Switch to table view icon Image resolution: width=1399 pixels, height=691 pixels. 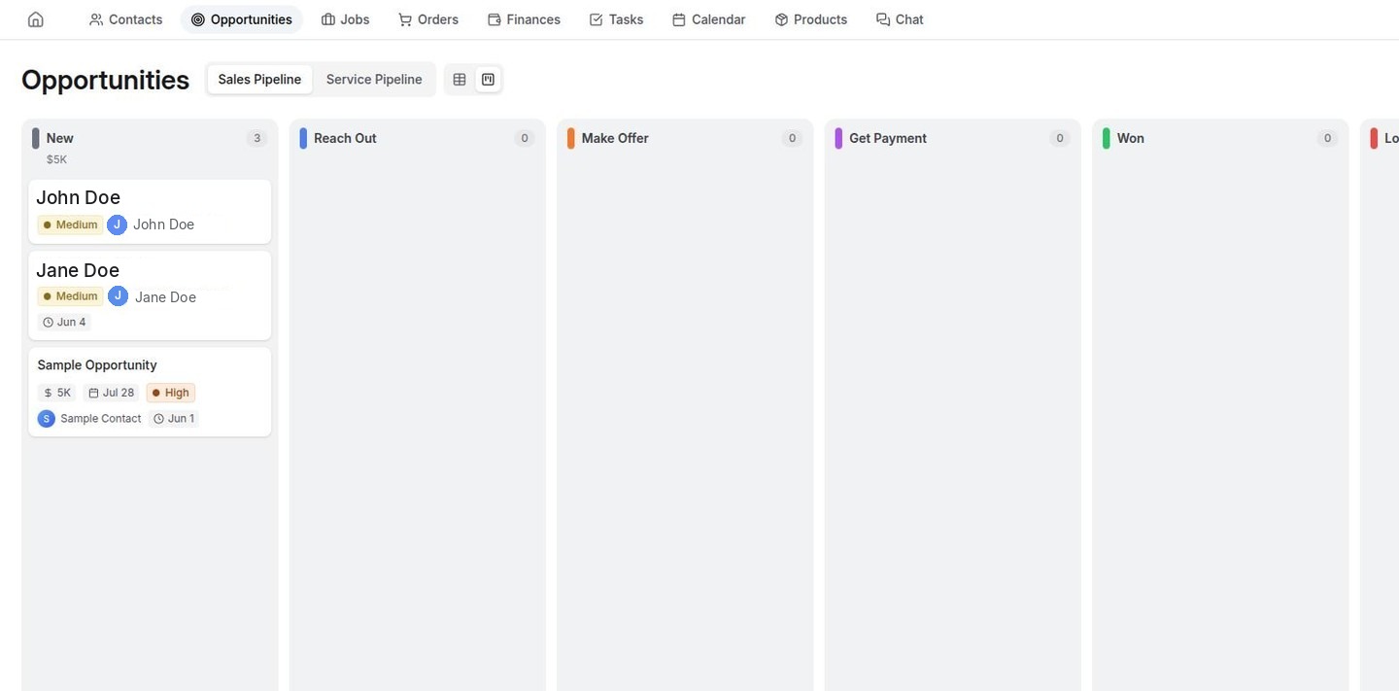tap(460, 80)
